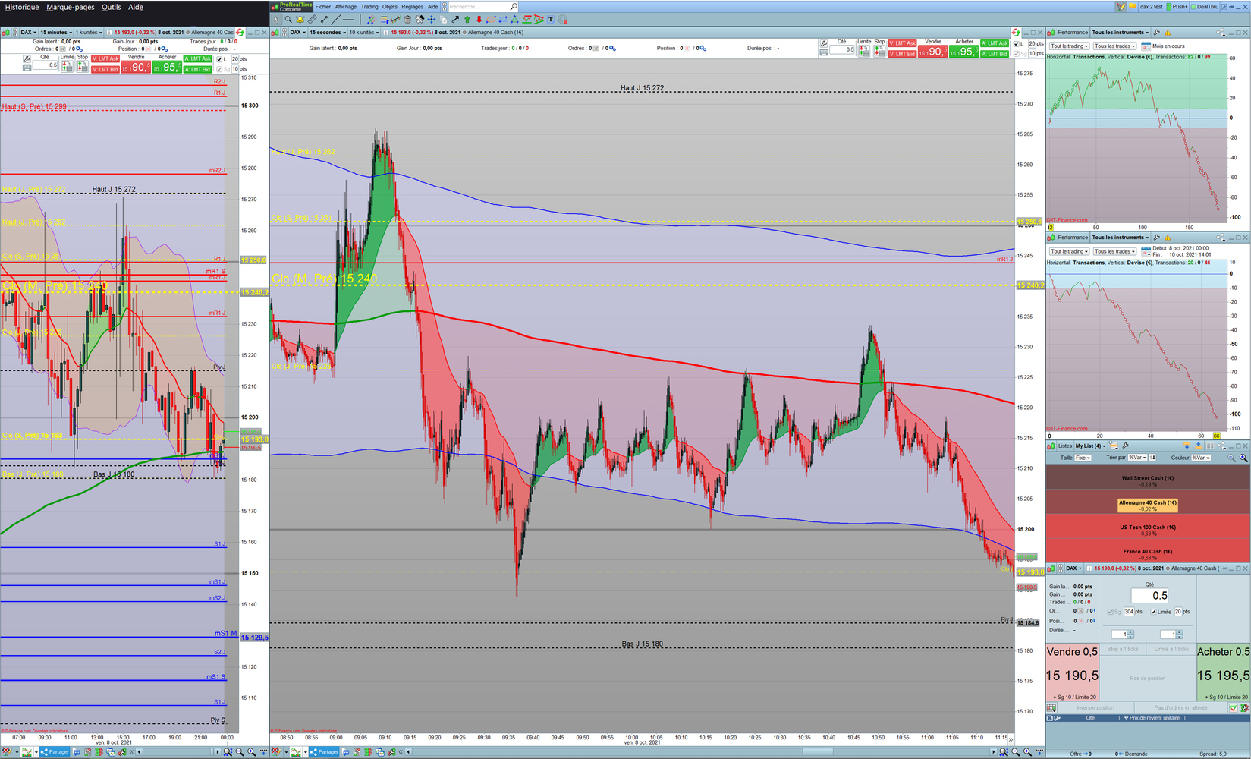Image resolution: width=1251 pixels, height=759 pixels.
Task: Toggle the L checkbox on 15-second chart
Action: tap(1017, 44)
